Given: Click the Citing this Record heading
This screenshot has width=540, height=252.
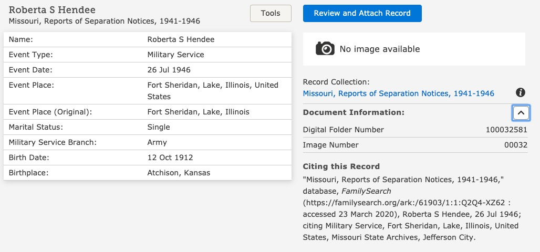Looking at the screenshot, I should click(341, 166).
